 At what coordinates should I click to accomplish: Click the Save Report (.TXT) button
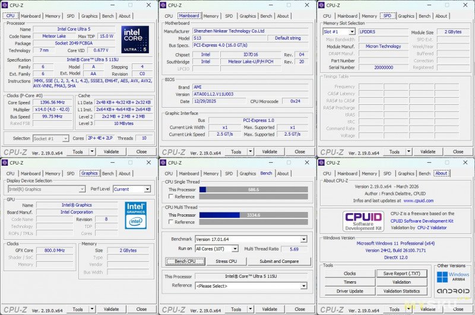click(401, 274)
